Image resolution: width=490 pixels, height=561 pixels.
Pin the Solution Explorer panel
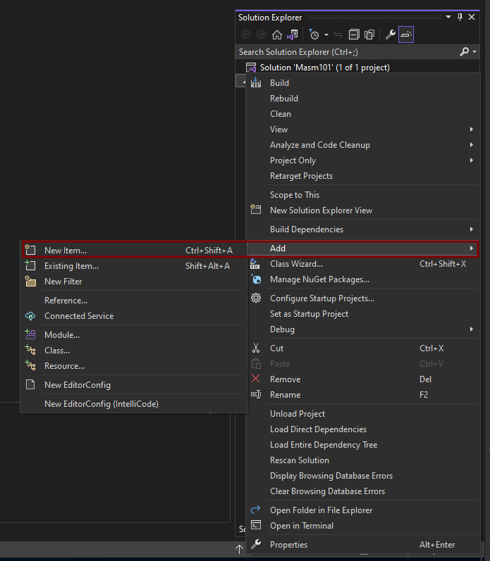460,17
